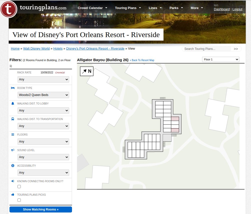This screenshot has height=214, width=251.
Task: Open the Floor 1 selector dropdown
Action: coord(221,60)
